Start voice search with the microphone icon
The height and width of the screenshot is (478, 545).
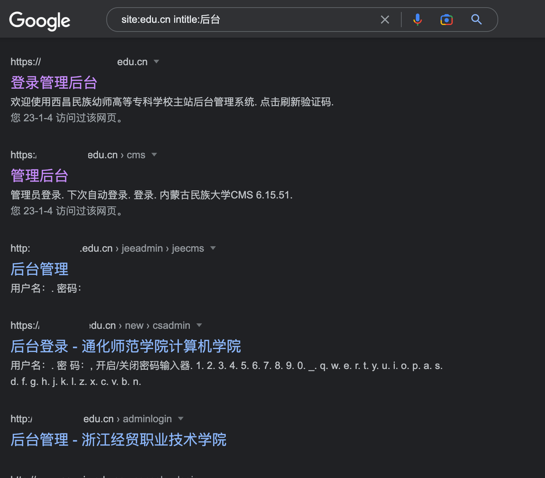(x=418, y=20)
